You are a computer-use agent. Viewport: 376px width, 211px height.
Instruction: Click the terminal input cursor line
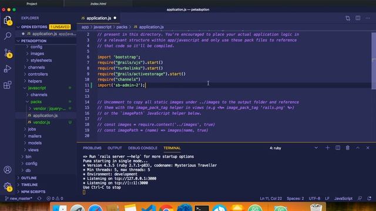[x=84, y=192]
